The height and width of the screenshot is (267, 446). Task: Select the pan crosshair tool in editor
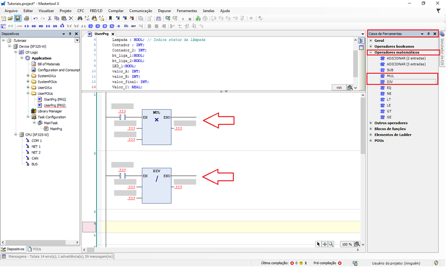click(325, 244)
